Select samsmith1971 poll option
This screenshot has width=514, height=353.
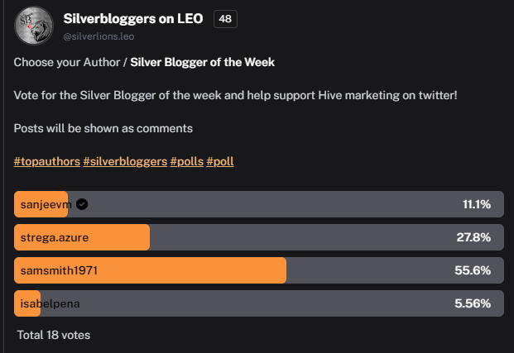point(258,270)
